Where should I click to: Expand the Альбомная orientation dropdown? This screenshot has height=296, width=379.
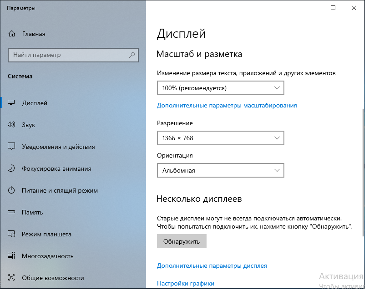[220, 170]
